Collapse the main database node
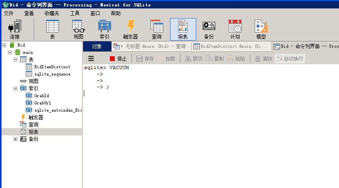 coord(10,52)
